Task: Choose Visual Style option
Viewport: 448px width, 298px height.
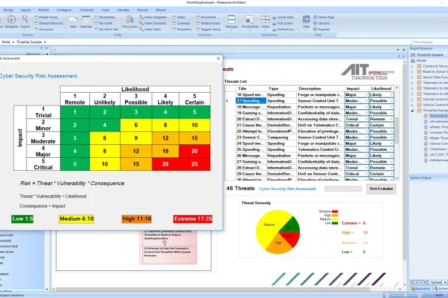Action: pos(283,17)
